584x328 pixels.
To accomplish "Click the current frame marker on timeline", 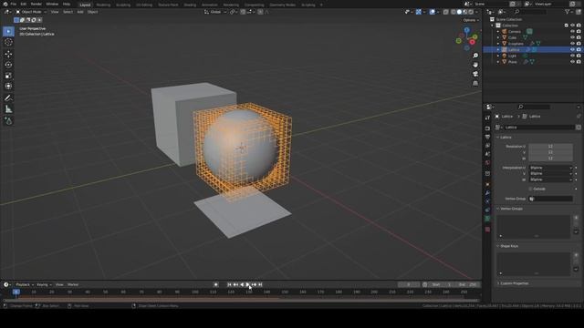I will coord(16,292).
